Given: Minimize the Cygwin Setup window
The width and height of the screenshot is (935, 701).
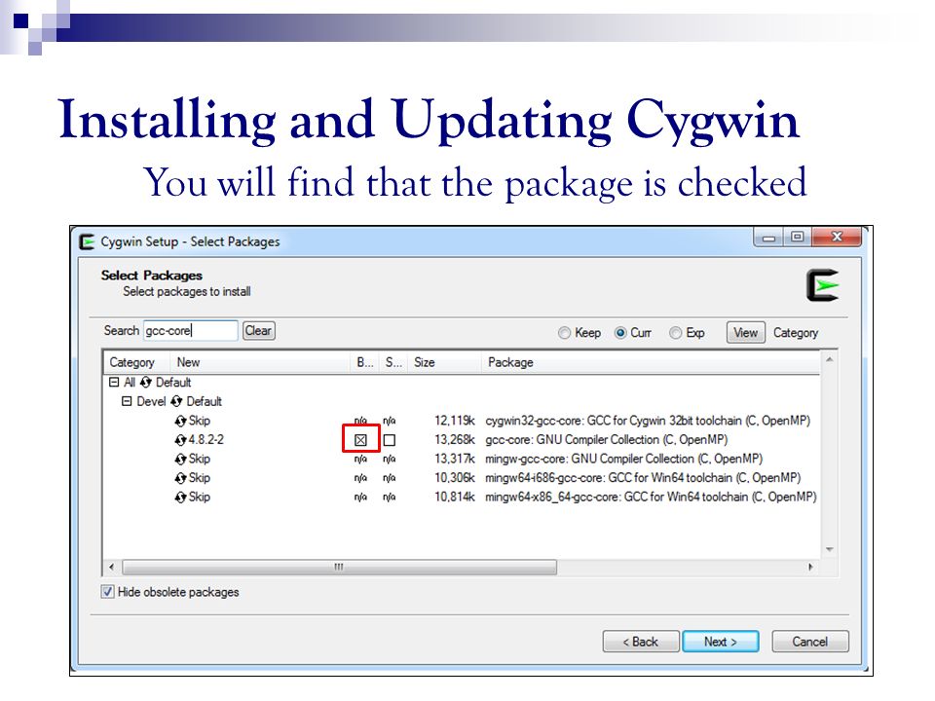Looking at the screenshot, I should pos(769,238).
